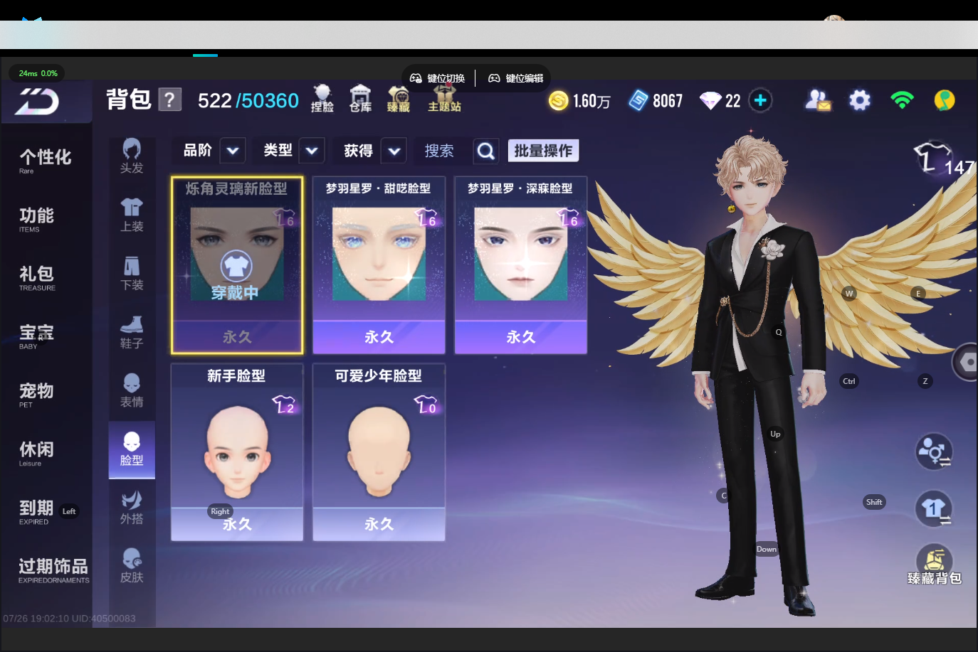Open the 臻藏 collection icon

click(399, 99)
